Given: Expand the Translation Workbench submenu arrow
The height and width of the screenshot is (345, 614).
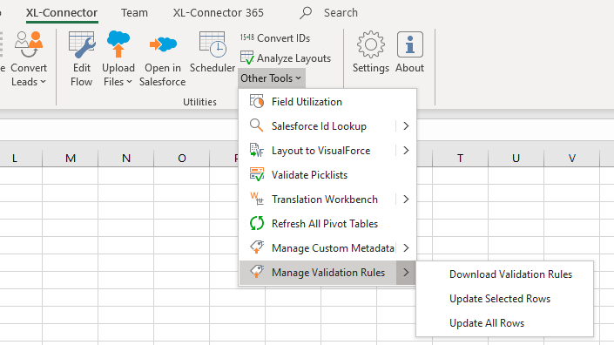Looking at the screenshot, I should click(x=406, y=200).
